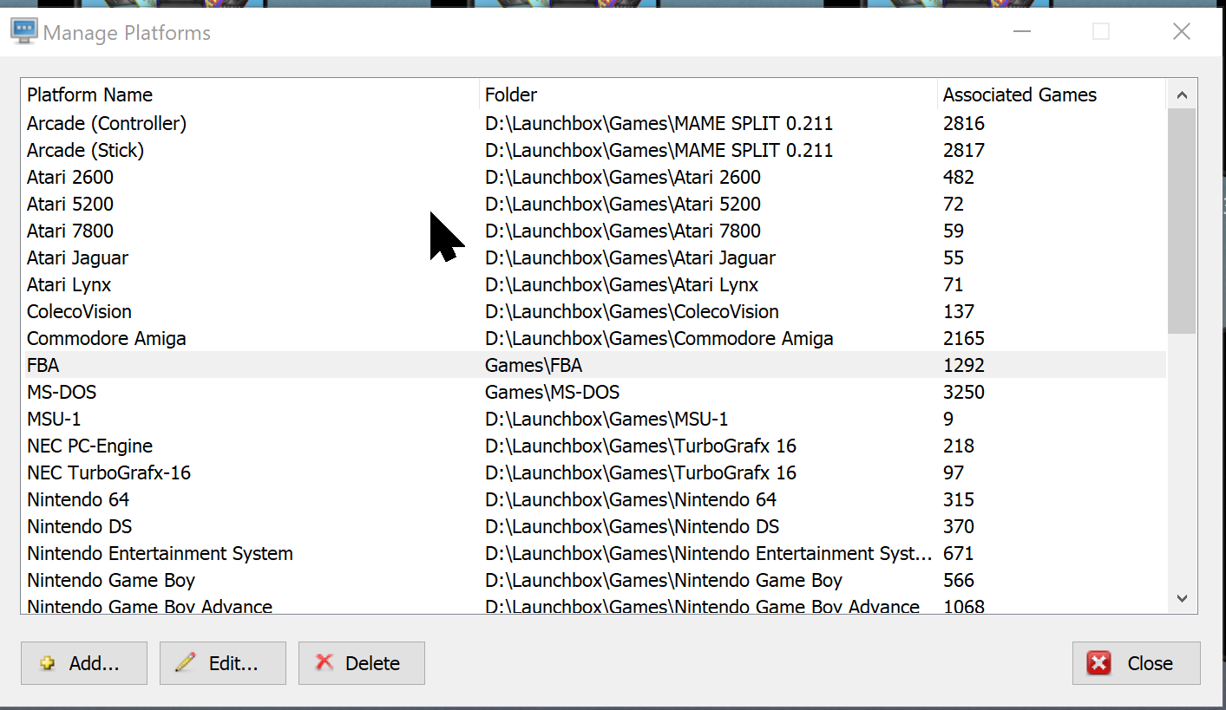Click the D:\Launchbox\Games\MSU-1 folder path
1226x710 pixels.
click(x=606, y=419)
